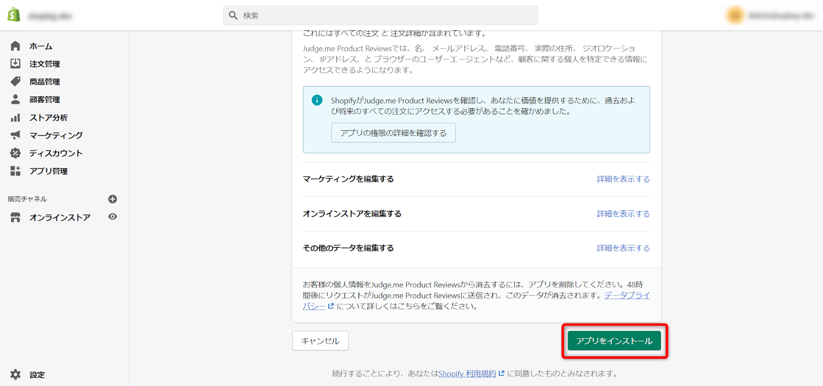Click the キャンセル button
Viewport: 823px width, 386px height.
click(x=320, y=341)
